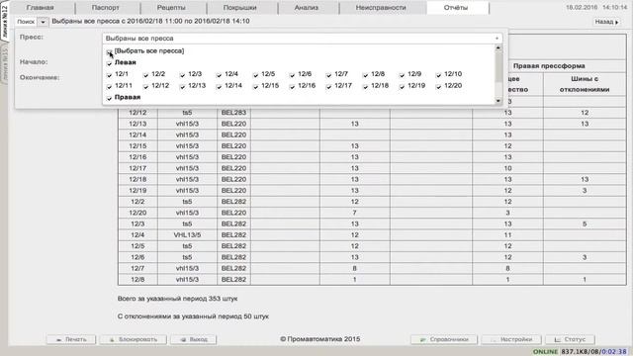Viewport: 633px width, 356px height.
Task: Toggle press 12/19 checkbox
Action: (x=403, y=87)
